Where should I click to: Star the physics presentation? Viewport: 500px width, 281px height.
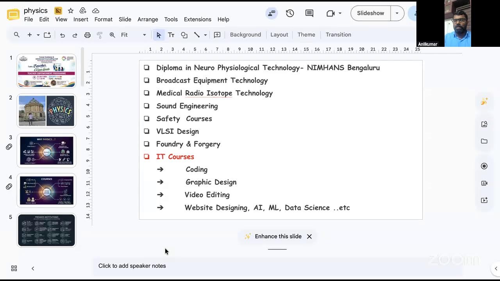click(70, 11)
